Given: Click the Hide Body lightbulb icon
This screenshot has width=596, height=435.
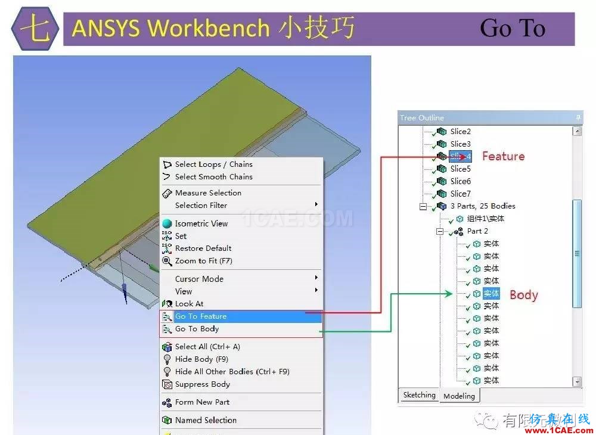Looking at the screenshot, I should tap(167, 359).
